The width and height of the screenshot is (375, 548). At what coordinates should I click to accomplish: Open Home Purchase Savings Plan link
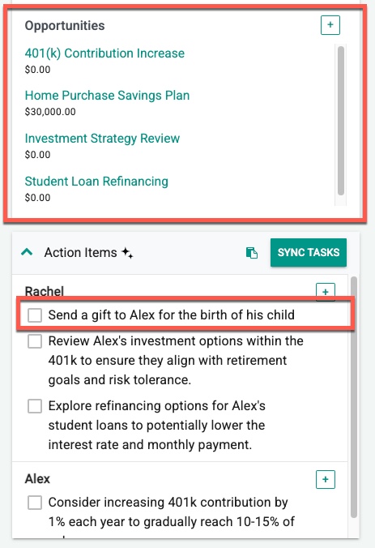pyautogui.click(x=107, y=96)
